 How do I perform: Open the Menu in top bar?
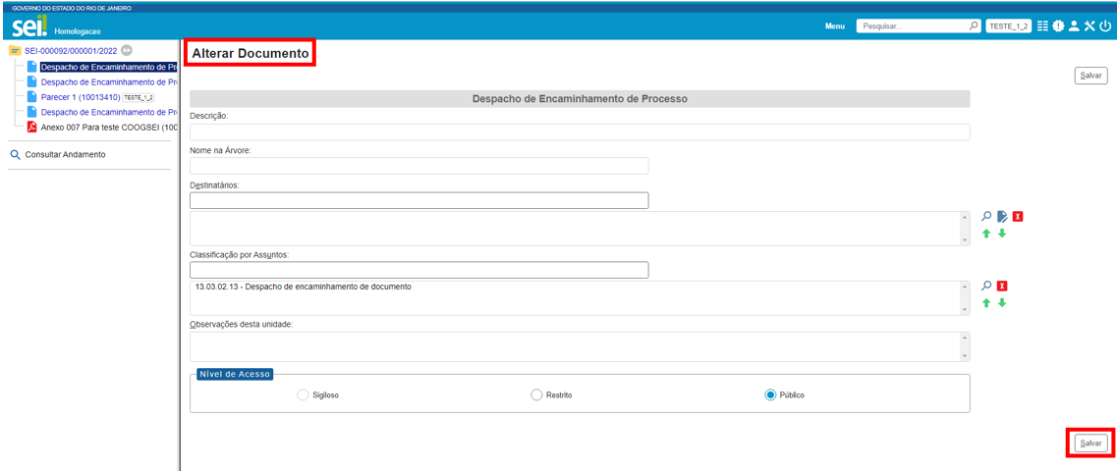click(x=835, y=26)
